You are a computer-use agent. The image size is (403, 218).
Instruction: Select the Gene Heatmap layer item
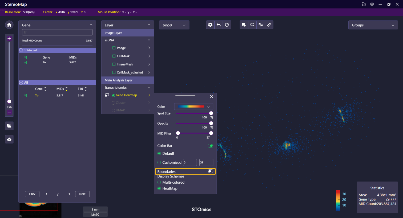(x=126, y=95)
